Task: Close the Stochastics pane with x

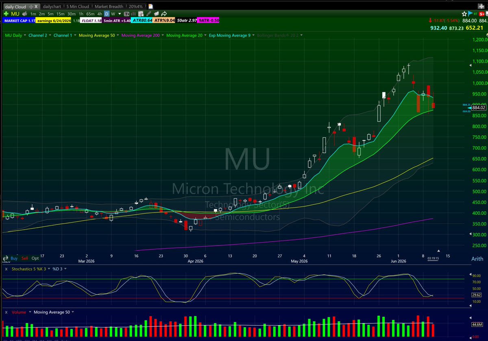Action: point(7,269)
